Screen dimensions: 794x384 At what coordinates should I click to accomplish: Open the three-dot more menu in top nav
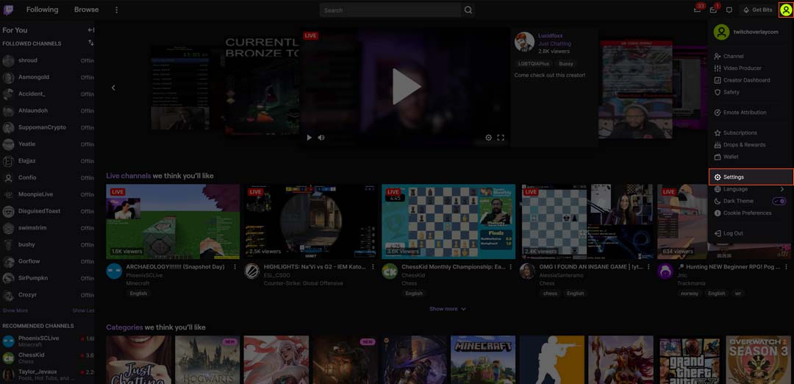click(x=116, y=10)
